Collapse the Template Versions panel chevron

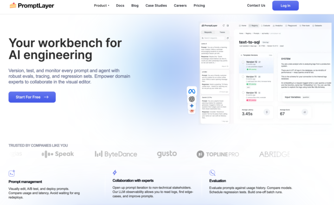pyautogui.click(x=241, y=55)
